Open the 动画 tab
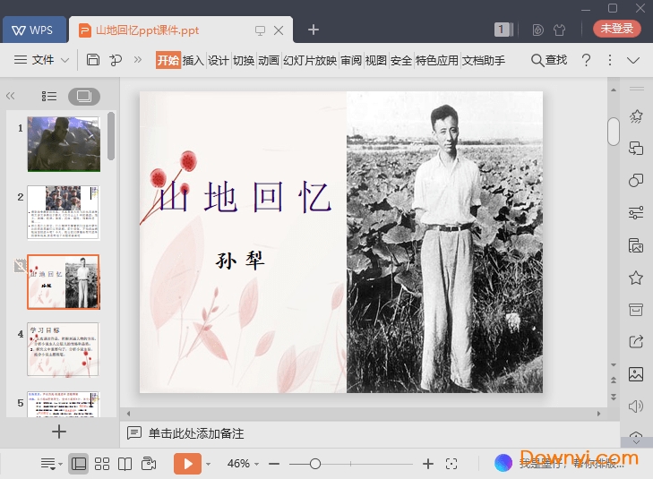The width and height of the screenshot is (653, 479). pos(269,60)
